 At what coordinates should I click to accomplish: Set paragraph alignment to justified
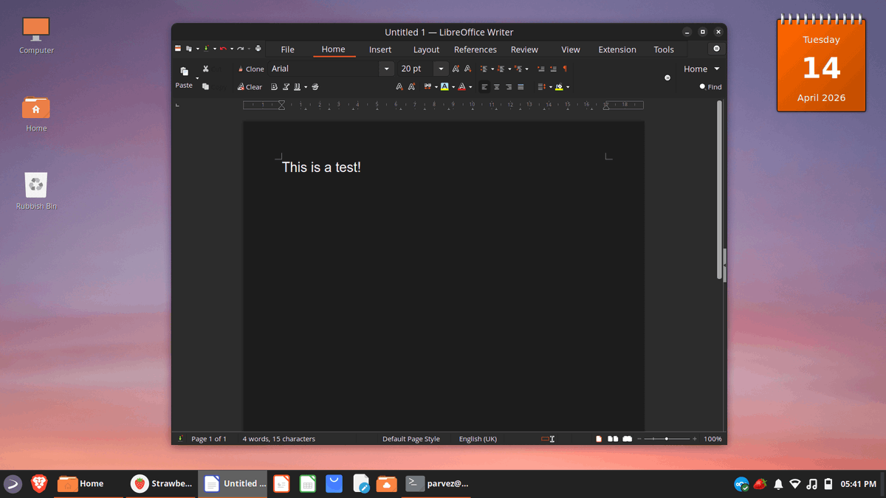(521, 87)
